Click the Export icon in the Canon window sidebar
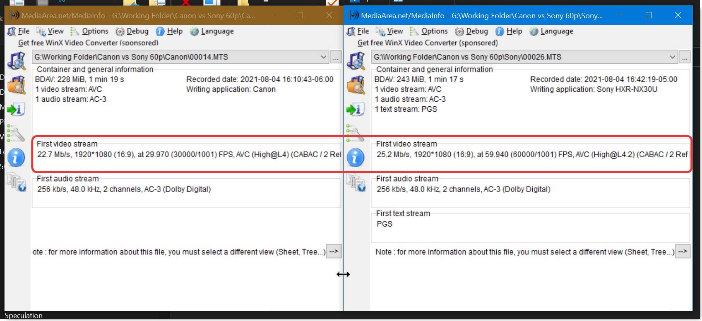Image resolution: width=702 pixels, height=321 pixels. pyautogui.click(x=17, y=109)
